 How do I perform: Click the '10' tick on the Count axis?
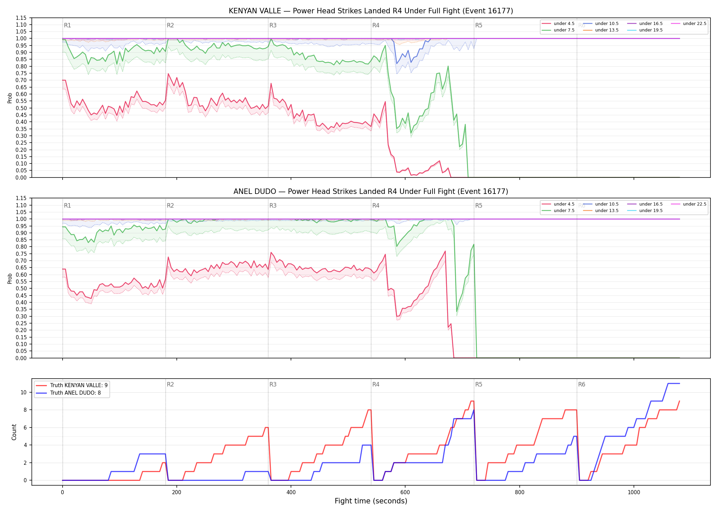pos(23,392)
